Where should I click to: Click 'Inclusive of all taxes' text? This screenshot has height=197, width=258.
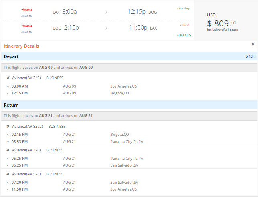coord(222,30)
